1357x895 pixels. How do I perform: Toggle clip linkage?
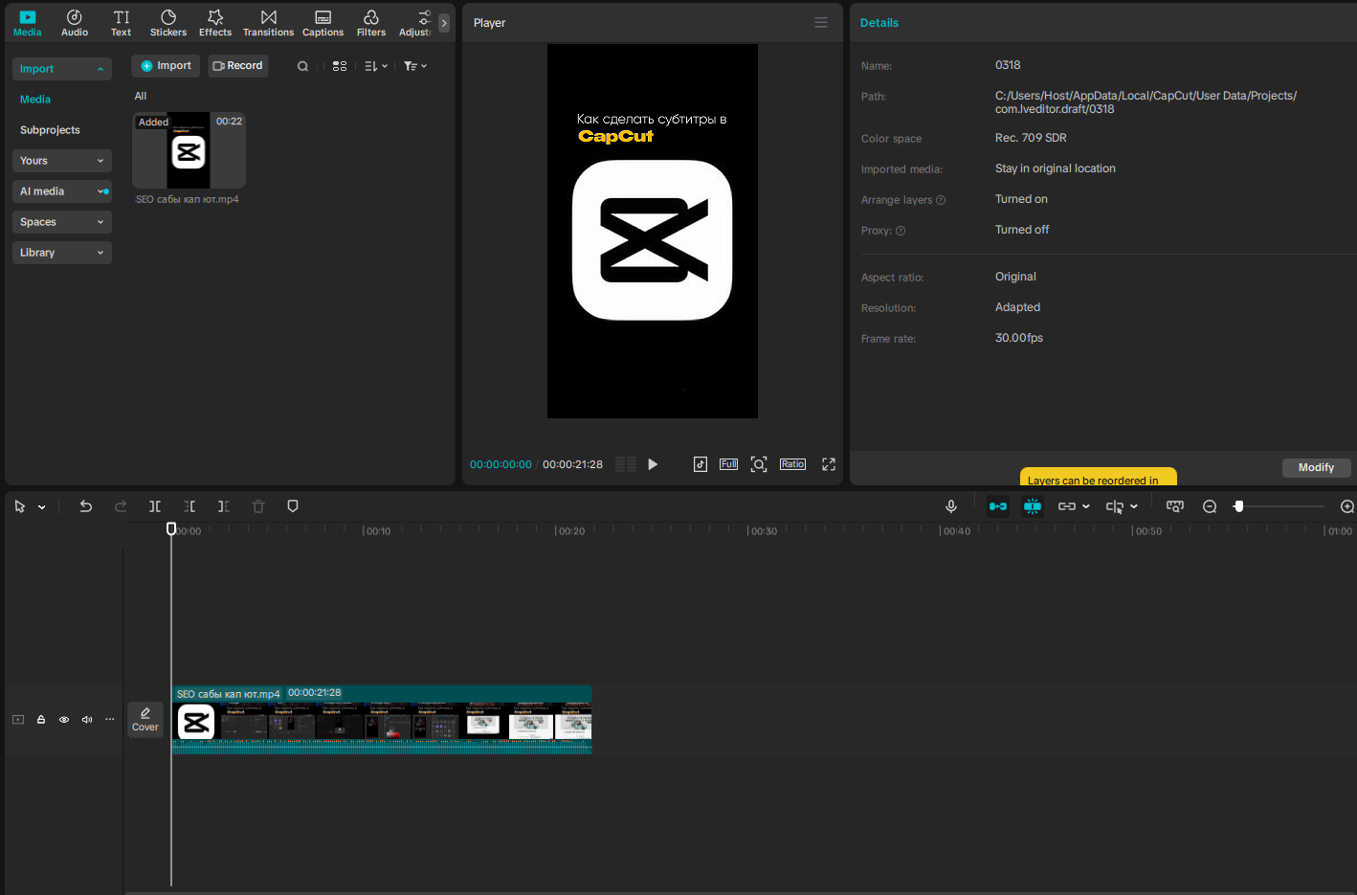(x=1067, y=506)
